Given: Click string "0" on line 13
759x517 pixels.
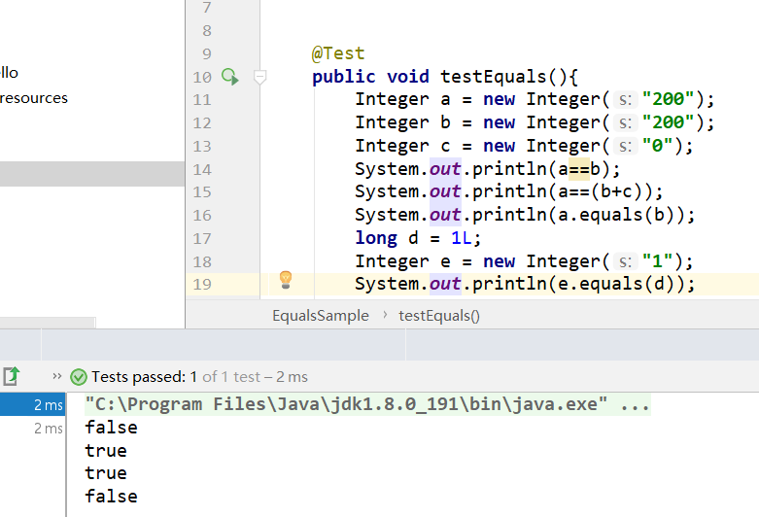Looking at the screenshot, I should coord(657,145).
